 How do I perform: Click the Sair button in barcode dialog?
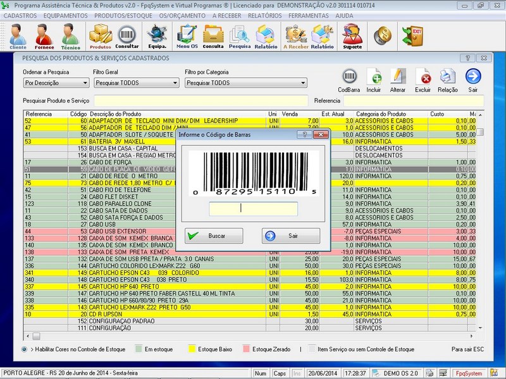[291, 236]
